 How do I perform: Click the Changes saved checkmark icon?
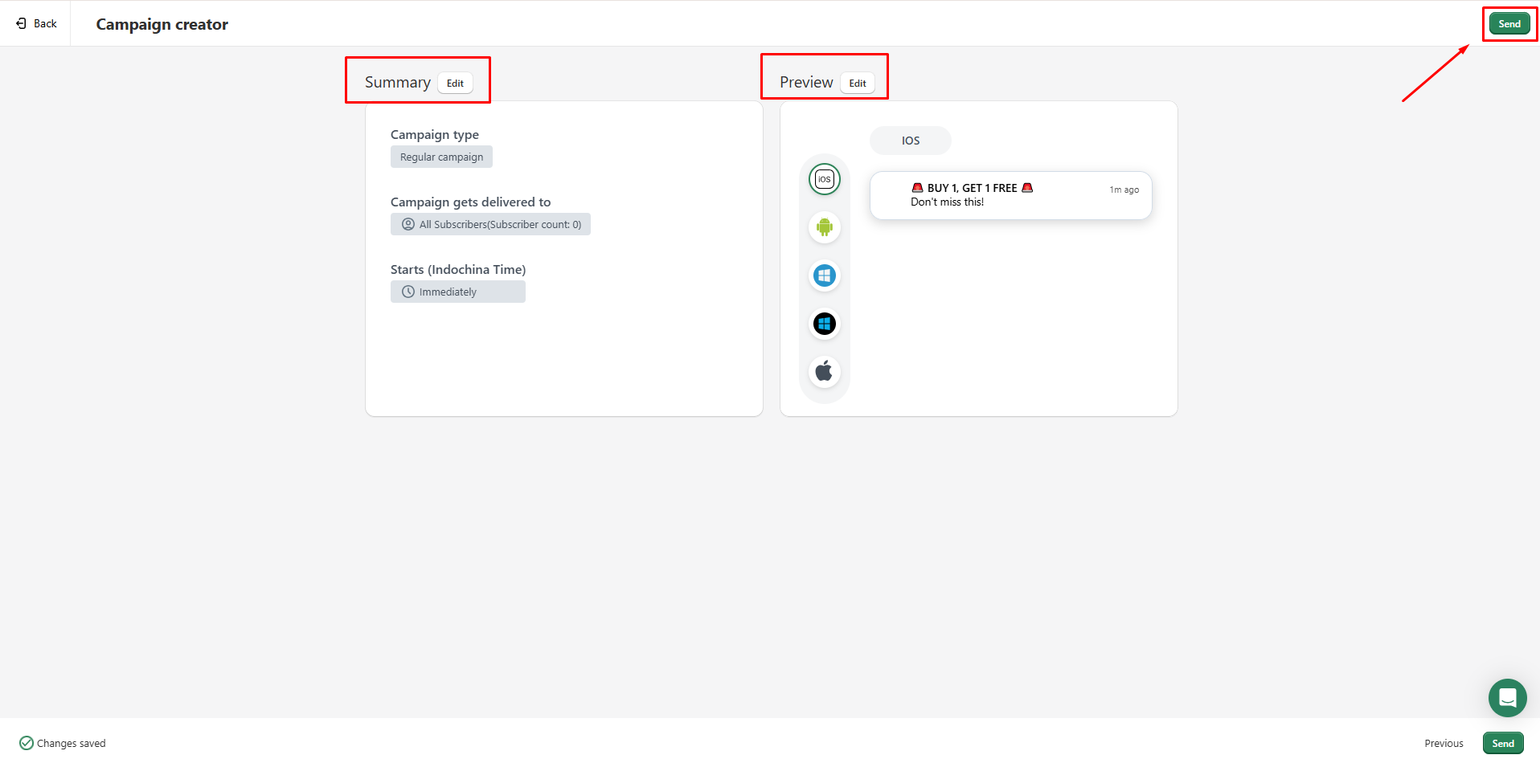pyautogui.click(x=27, y=743)
